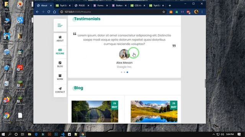Open the Chrome three-dot menu
Image resolution: width=245 pixels, height=137 pixels.
(x=202, y=12)
